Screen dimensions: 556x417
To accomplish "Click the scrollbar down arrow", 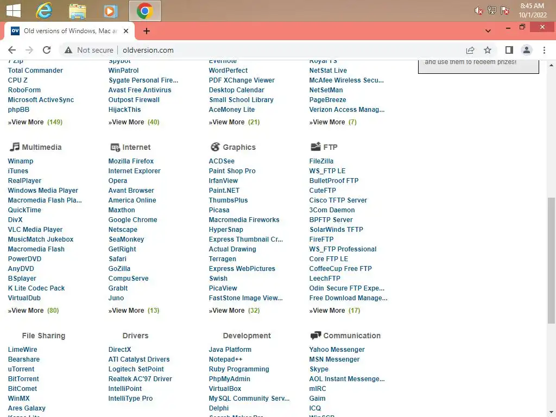I will click(552, 413).
